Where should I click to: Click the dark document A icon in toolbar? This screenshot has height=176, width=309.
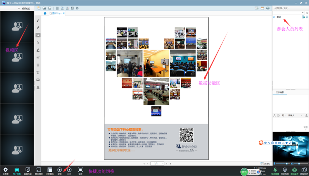coord(72,8)
